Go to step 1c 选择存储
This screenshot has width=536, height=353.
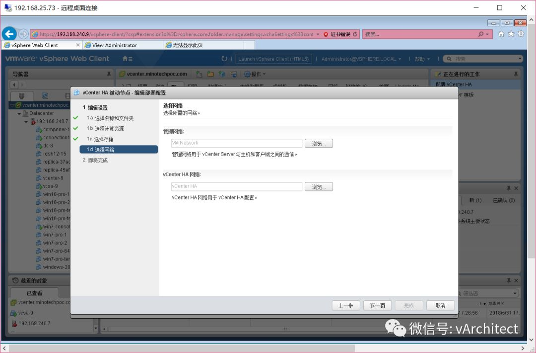point(100,139)
